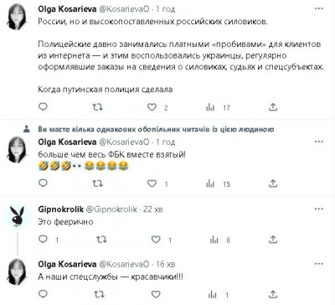This screenshot has height=305, width=335.
Task: Reply to the ФБК tweet
Action: point(43,184)
